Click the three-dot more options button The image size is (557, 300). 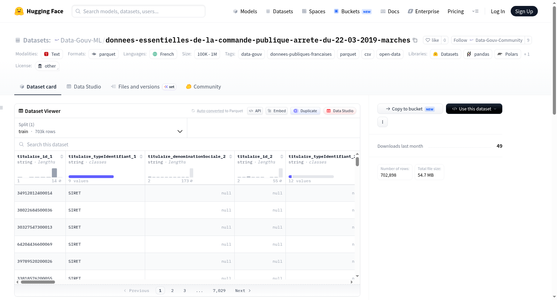click(383, 122)
